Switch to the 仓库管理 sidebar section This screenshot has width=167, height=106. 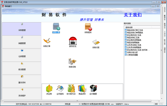tap(22, 55)
